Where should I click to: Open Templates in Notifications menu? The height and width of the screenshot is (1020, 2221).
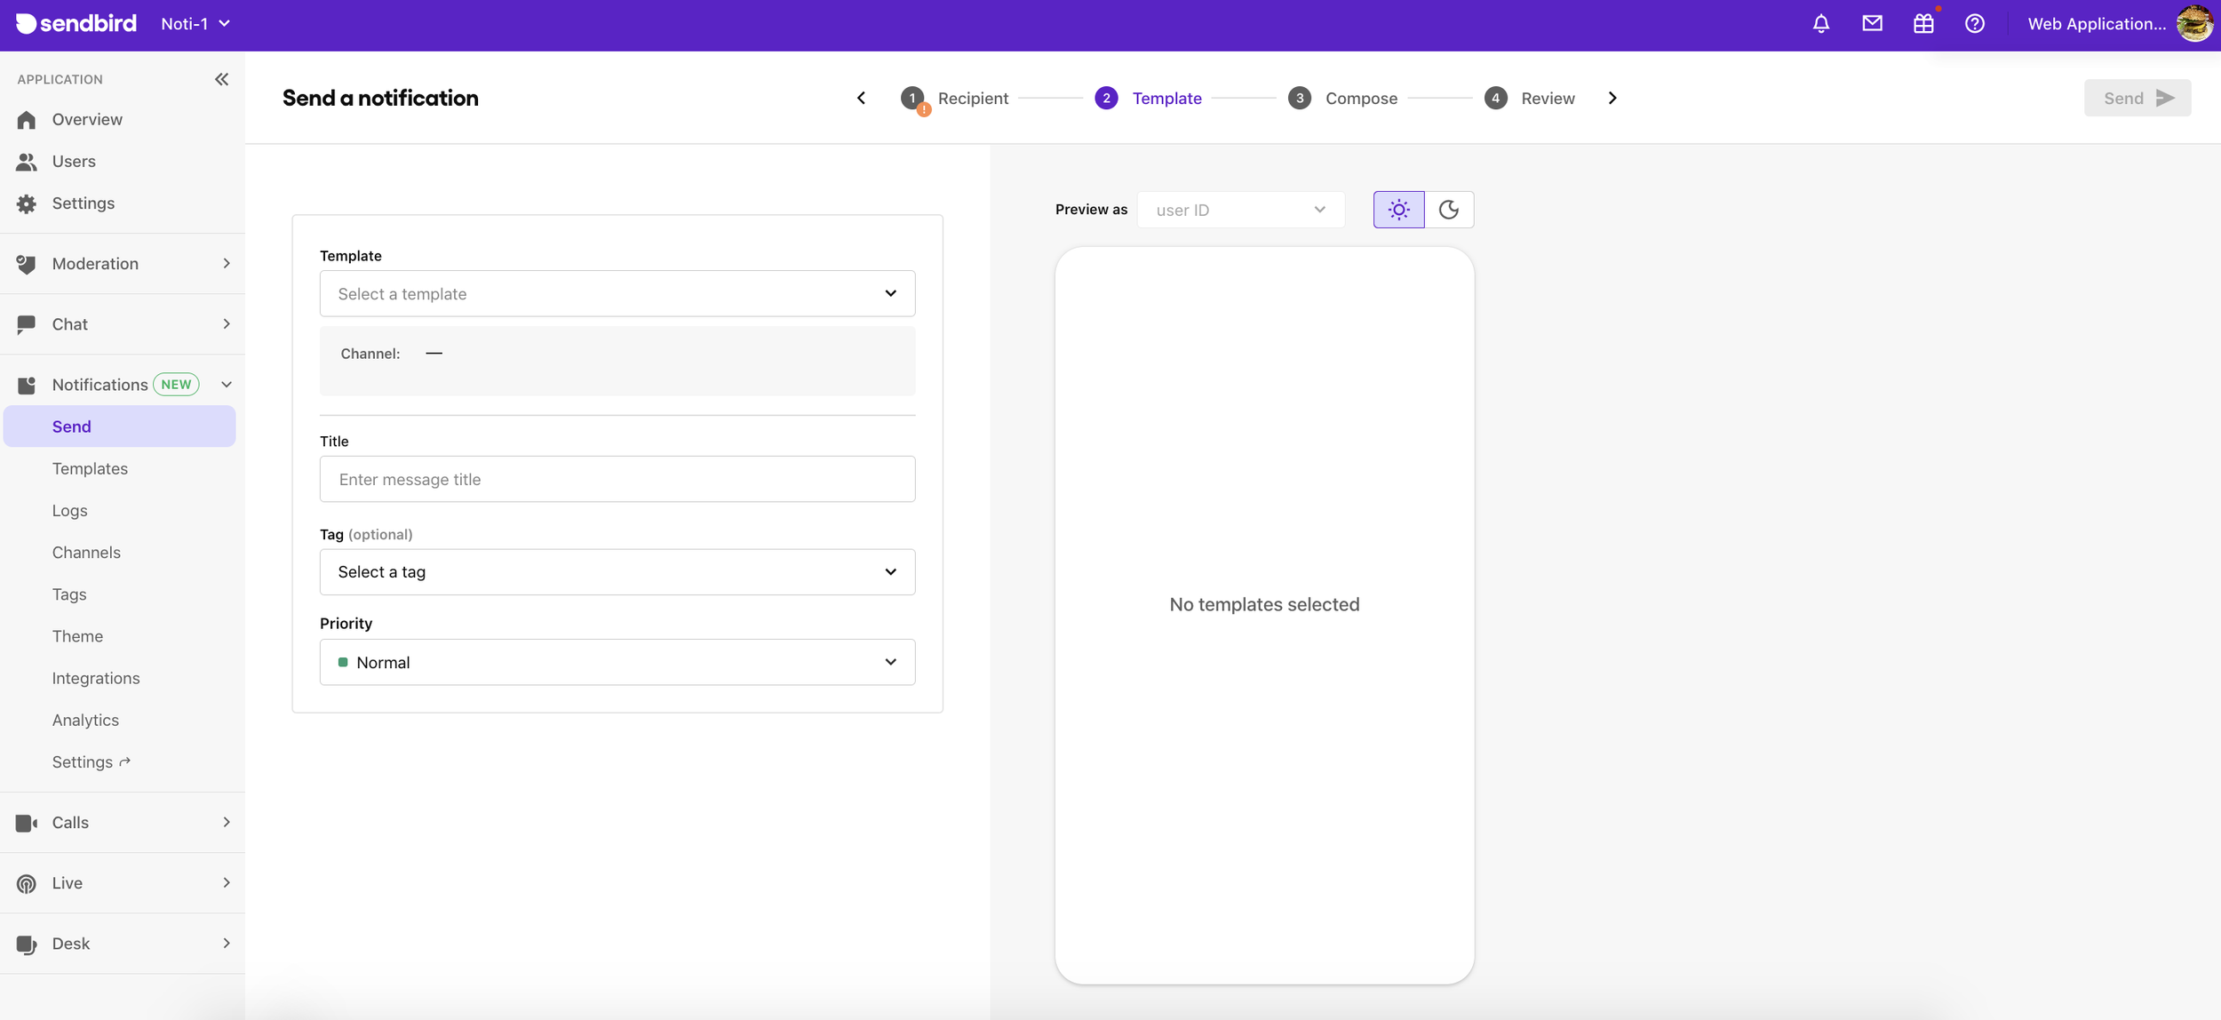(90, 468)
